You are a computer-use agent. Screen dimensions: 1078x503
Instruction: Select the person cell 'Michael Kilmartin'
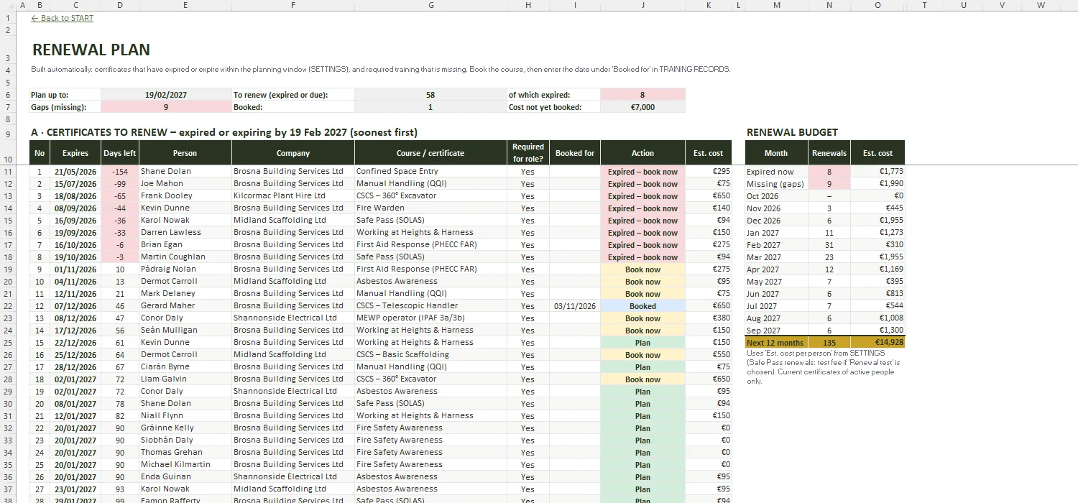pyautogui.click(x=185, y=464)
